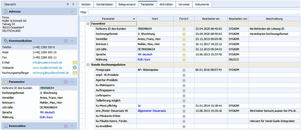Mark Preisgruppe as favorite with star

184,70
